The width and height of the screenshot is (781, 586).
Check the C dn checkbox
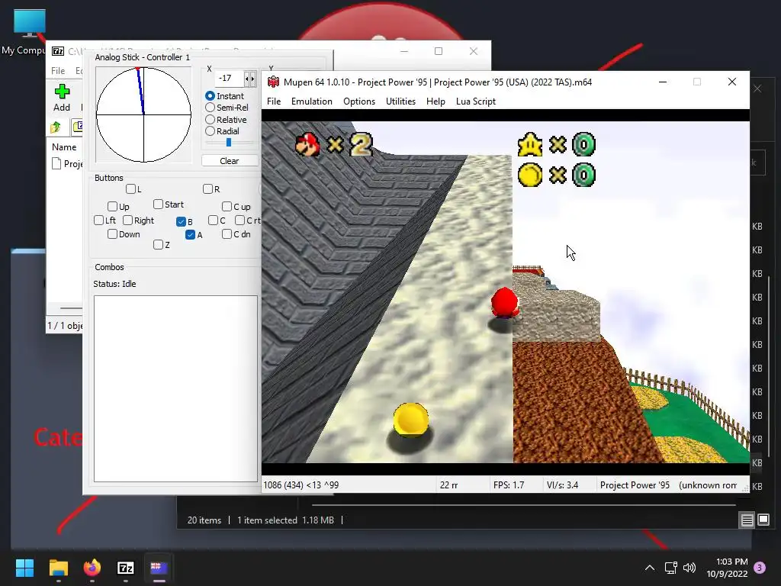[x=227, y=234]
